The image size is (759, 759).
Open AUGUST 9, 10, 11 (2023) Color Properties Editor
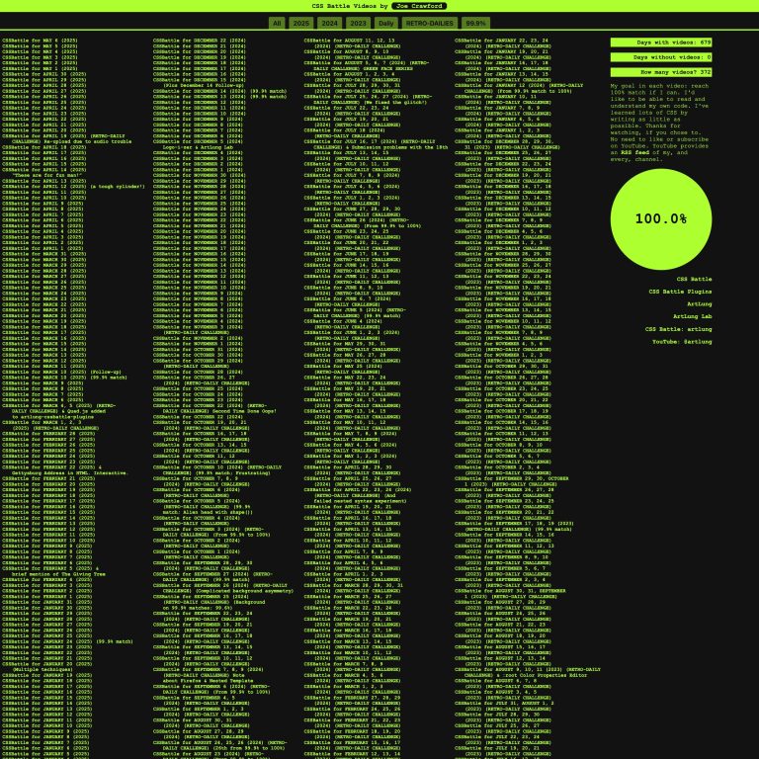point(528,672)
